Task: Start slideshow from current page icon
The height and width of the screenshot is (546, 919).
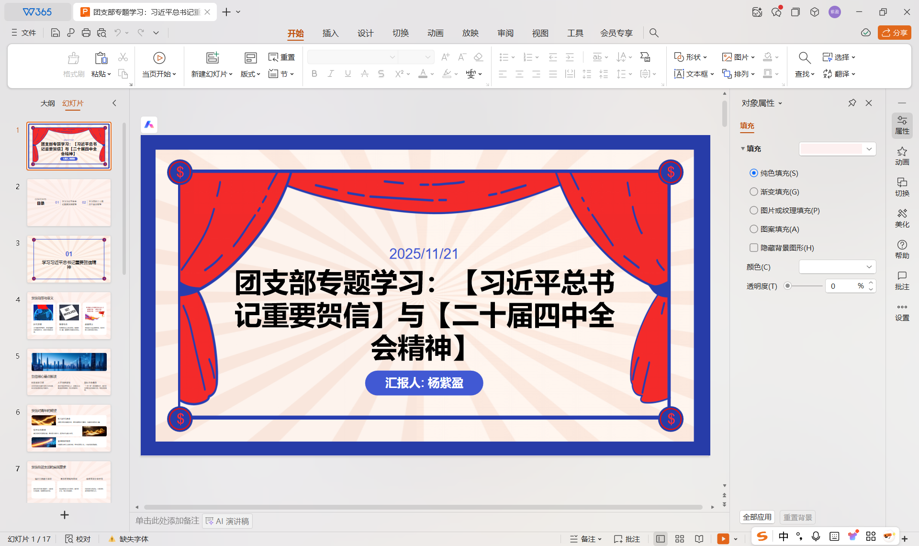Action: pyautogui.click(x=159, y=58)
